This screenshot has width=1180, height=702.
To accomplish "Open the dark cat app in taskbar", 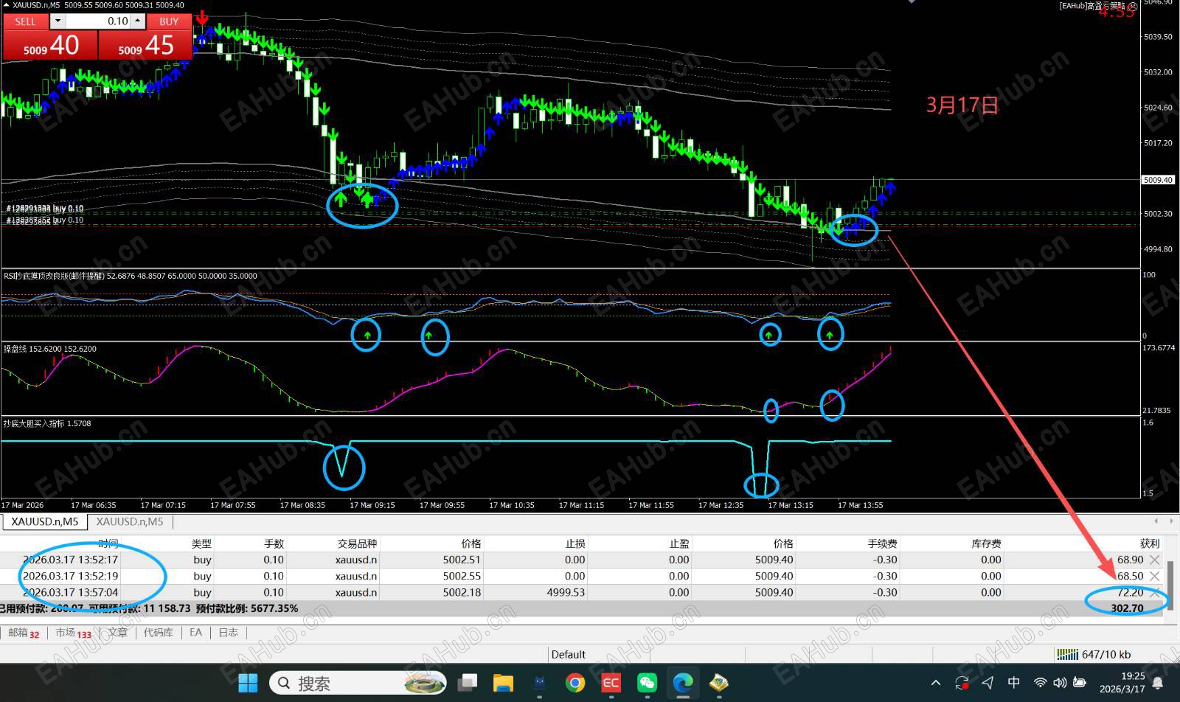I will click(539, 684).
